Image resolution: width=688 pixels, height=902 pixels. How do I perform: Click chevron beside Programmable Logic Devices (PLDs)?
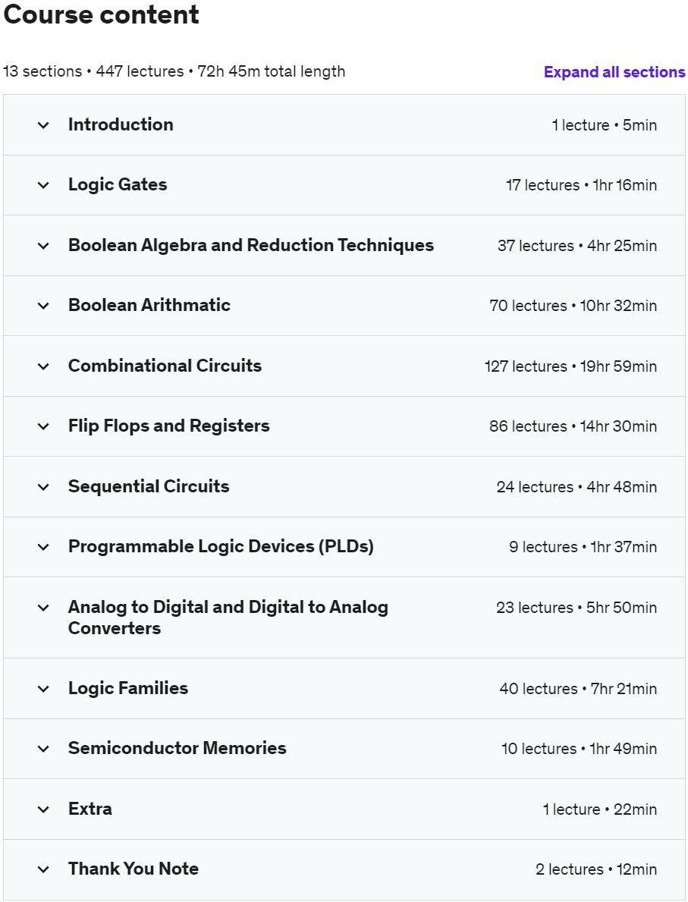(43, 547)
